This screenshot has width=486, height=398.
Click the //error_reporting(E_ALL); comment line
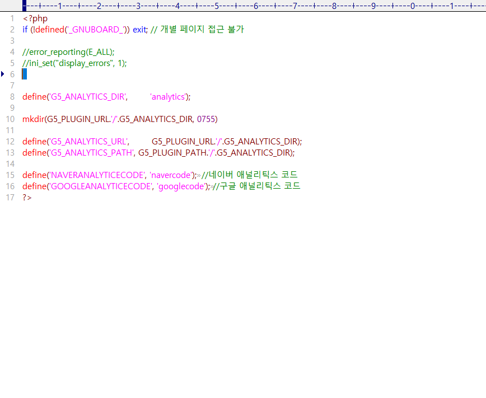coord(68,52)
